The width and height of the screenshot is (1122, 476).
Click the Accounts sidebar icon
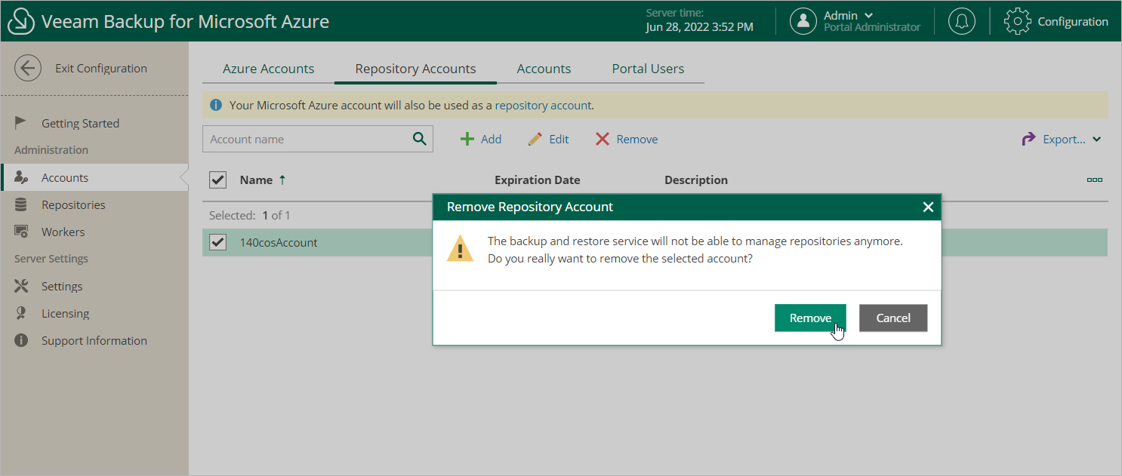21,177
